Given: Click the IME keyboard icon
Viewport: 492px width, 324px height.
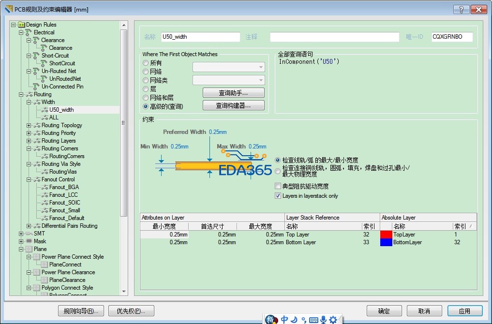Looking at the screenshot, I should point(313,320).
